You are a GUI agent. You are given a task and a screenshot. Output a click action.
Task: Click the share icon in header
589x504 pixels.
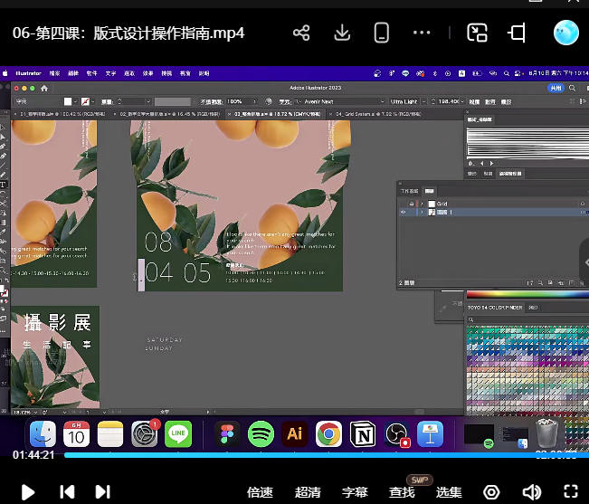pyautogui.click(x=301, y=33)
